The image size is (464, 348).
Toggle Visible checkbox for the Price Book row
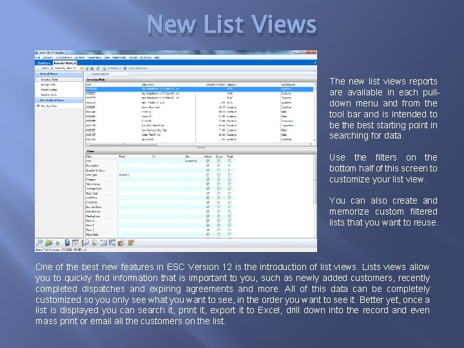(208, 235)
